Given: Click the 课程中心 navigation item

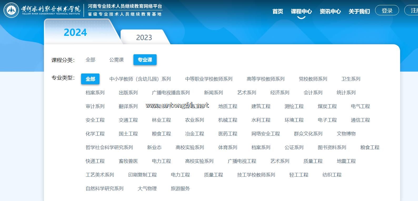Looking at the screenshot, I should [301, 11].
